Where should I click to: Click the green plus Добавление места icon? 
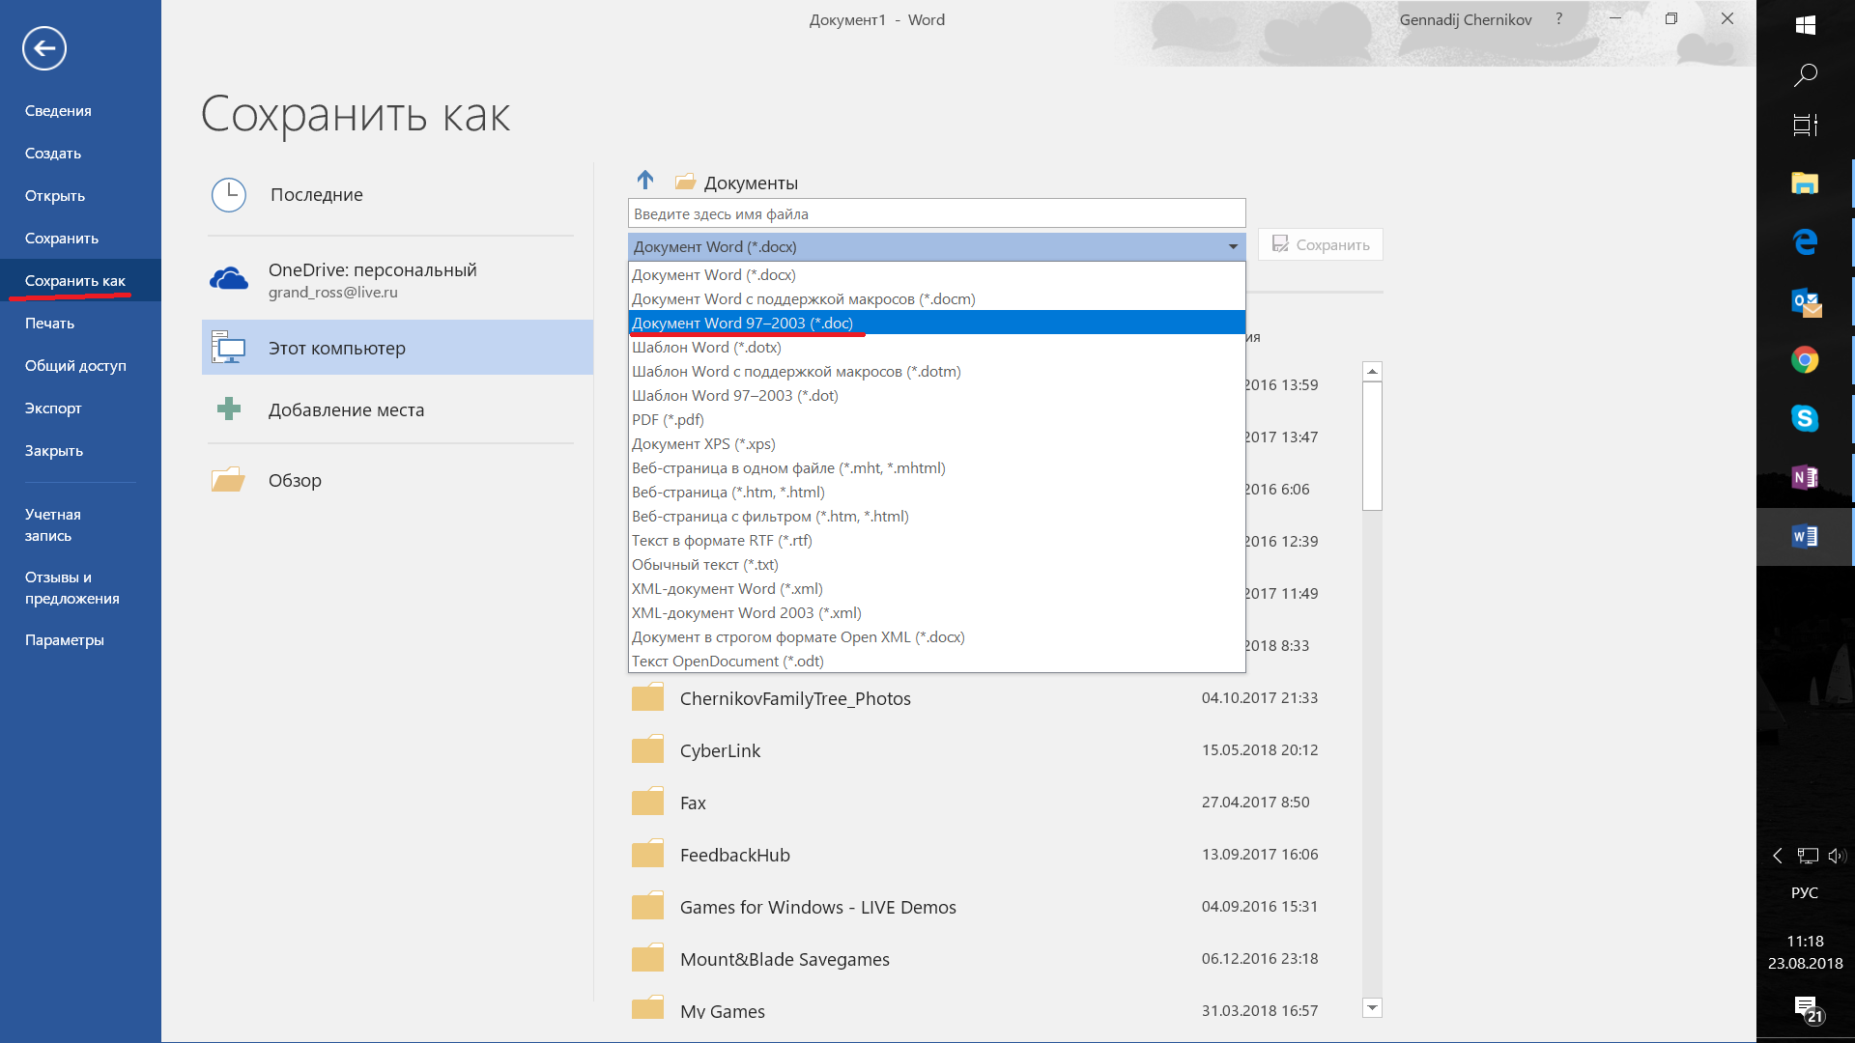pyautogui.click(x=229, y=409)
